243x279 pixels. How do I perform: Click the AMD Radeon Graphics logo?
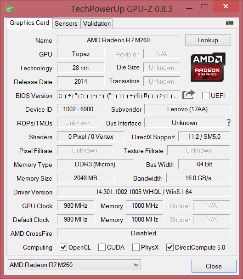(208, 67)
